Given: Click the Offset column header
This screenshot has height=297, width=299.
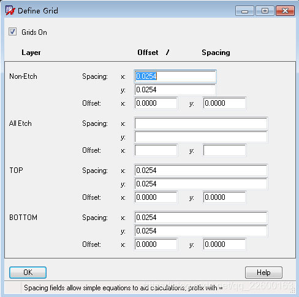Looking at the screenshot, I should (148, 53).
